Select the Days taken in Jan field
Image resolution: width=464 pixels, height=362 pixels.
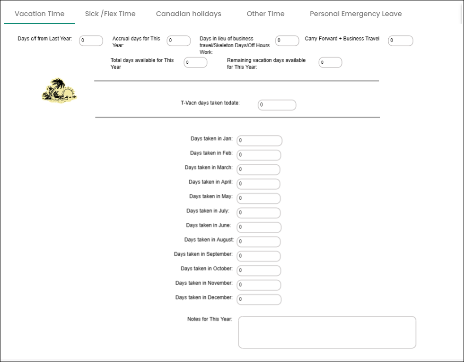click(259, 141)
